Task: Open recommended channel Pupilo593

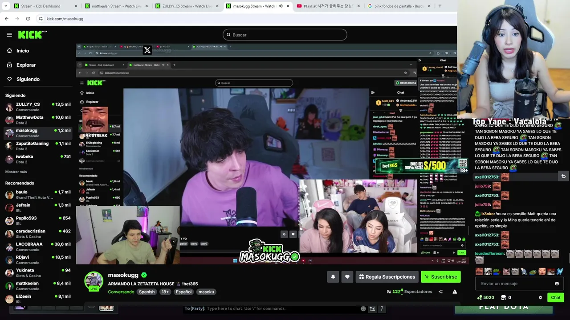Action: pyautogui.click(x=38, y=220)
